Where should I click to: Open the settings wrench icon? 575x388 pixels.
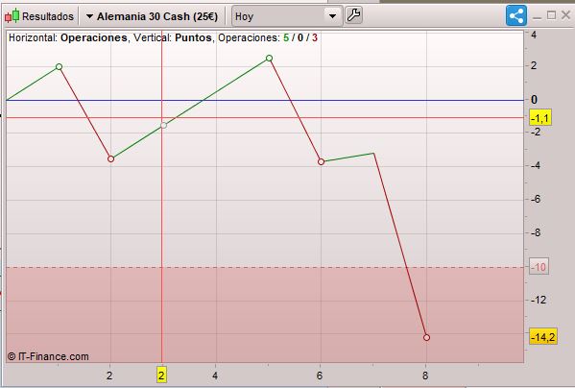click(354, 15)
